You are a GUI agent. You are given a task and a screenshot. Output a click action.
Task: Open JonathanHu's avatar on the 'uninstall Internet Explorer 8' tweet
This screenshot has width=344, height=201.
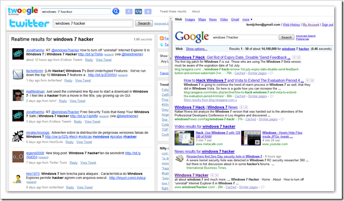(18, 54)
